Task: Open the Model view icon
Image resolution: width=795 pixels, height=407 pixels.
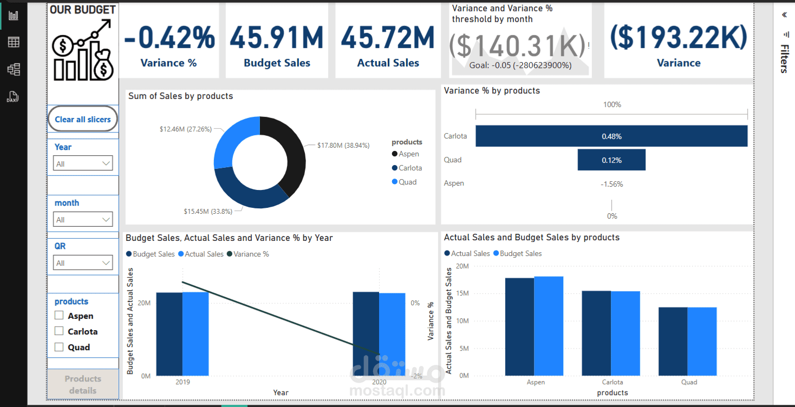Action: click(13, 69)
